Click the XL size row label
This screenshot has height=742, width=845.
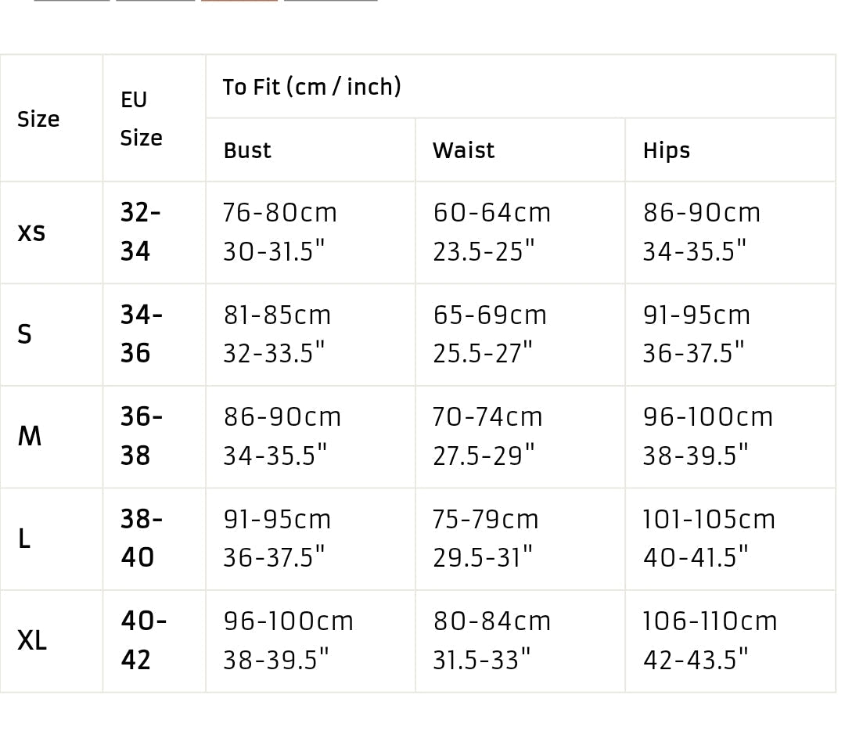pyautogui.click(x=32, y=640)
